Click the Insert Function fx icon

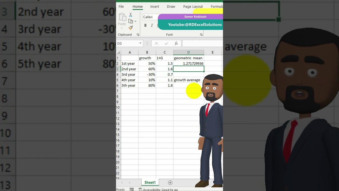click(176, 44)
